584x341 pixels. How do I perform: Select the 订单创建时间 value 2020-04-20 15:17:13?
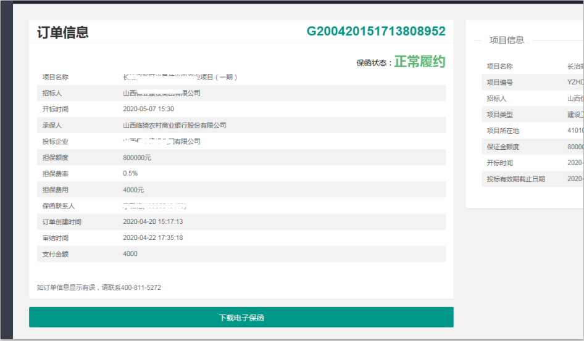(152, 221)
